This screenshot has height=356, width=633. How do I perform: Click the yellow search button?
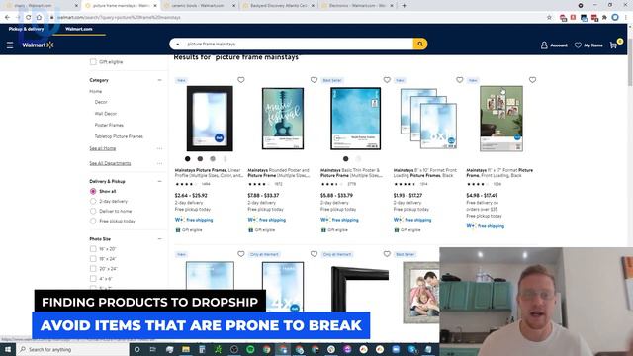pyautogui.click(x=419, y=44)
